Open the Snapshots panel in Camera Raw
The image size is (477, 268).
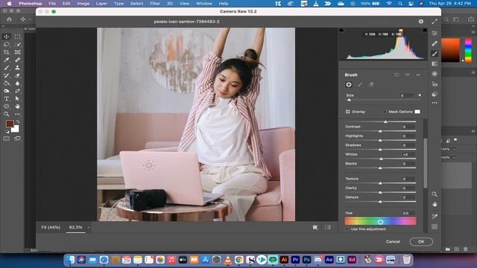(x=435, y=95)
